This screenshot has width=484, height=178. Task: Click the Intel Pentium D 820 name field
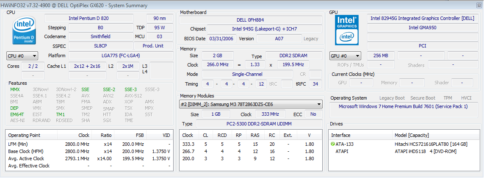click(x=89, y=18)
